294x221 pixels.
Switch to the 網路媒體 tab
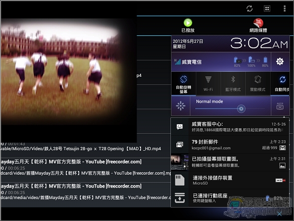(x=258, y=26)
